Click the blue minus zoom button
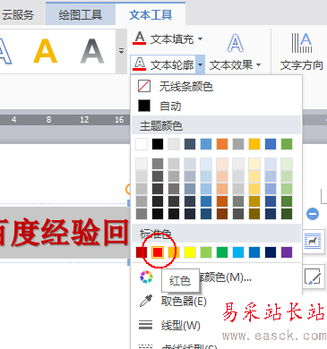Screen dimensions: 327x349 tap(313, 214)
